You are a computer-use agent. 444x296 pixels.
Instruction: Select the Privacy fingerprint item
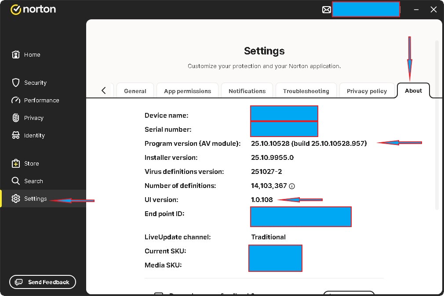[28, 118]
